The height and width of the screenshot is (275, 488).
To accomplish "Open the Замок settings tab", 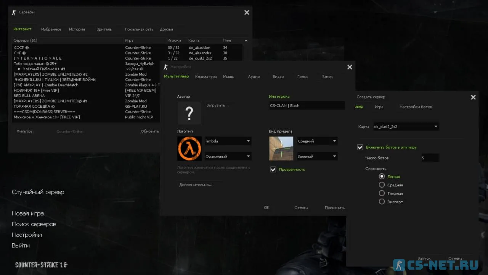I will (327, 77).
